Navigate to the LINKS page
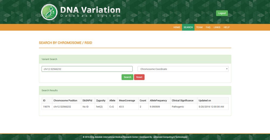This screenshot has width=270, height=140. 217,27
